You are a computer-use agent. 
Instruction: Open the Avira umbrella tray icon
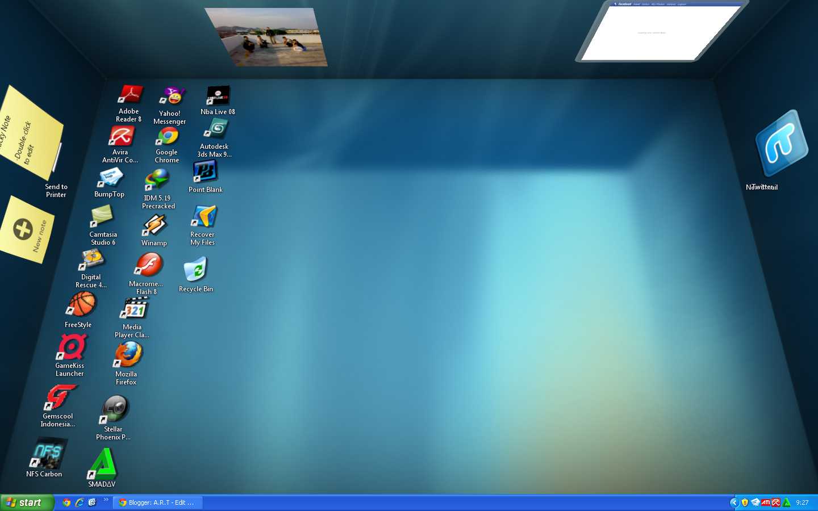click(x=776, y=502)
